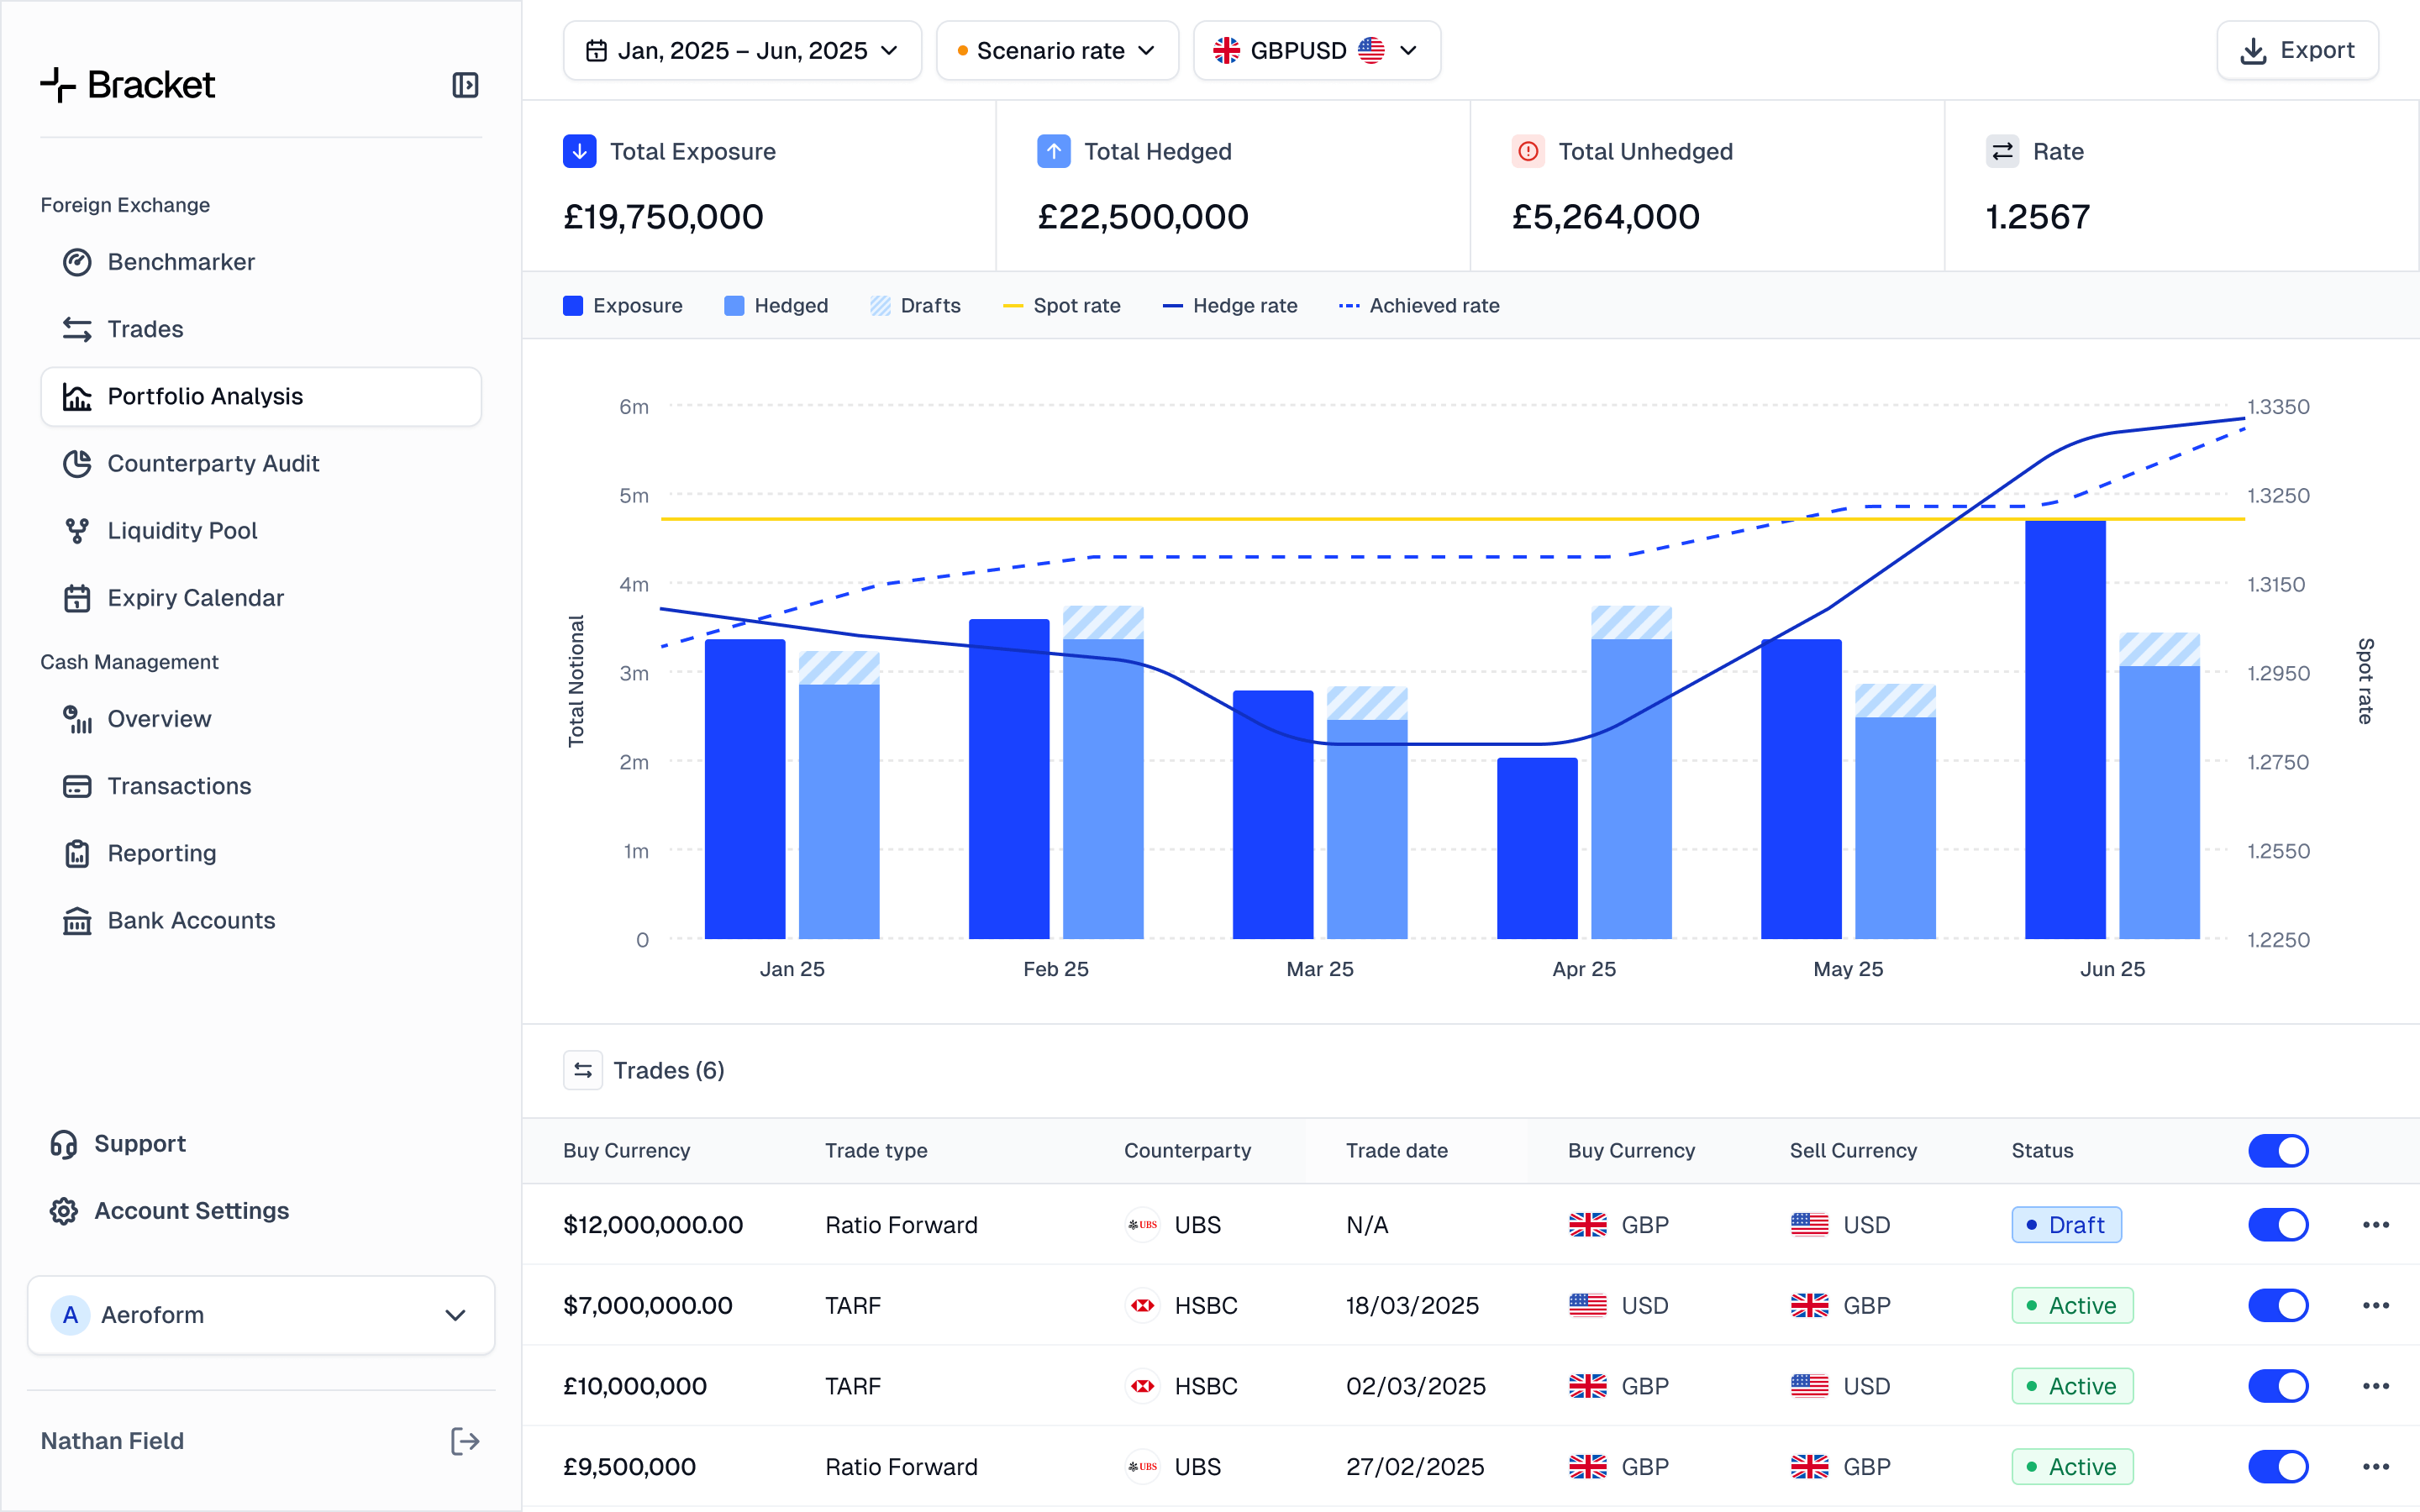Toggle off the $12,000,000 Ratio Forward trade
Viewport: 2420px width, 1512px height.
(2278, 1225)
